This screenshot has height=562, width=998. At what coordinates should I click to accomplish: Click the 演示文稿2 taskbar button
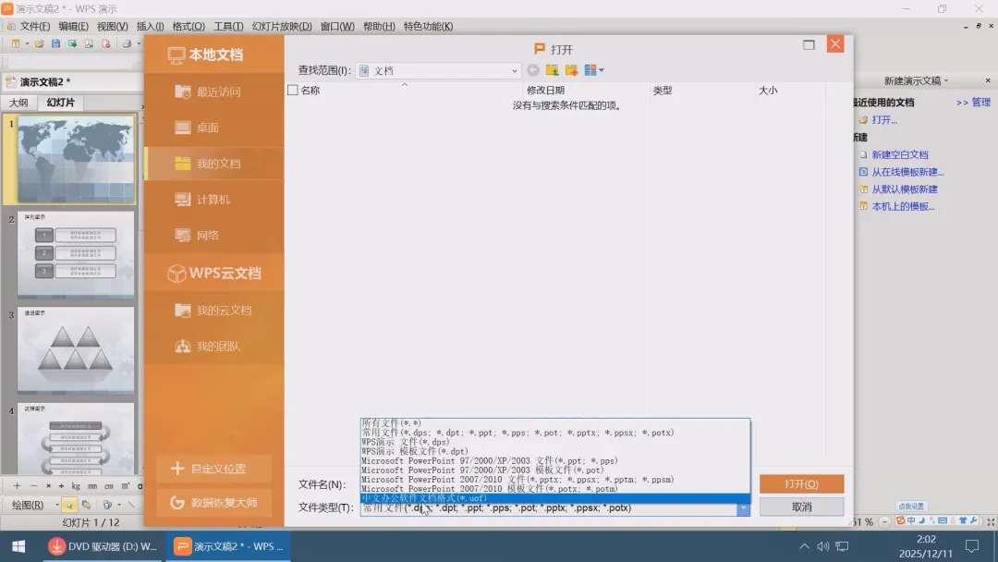coord(228,546)
